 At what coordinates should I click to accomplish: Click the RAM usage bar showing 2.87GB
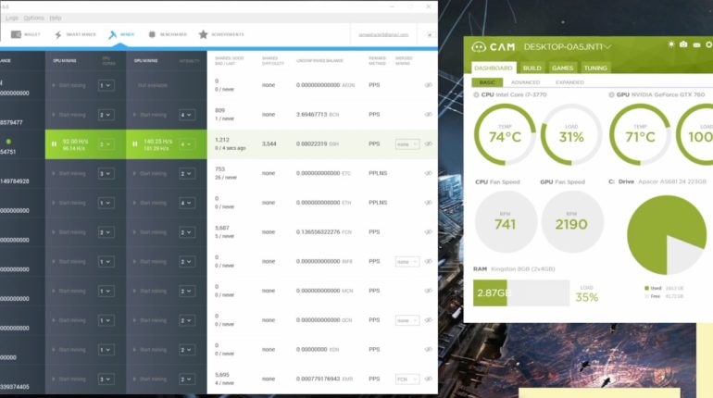pos(521,293)
